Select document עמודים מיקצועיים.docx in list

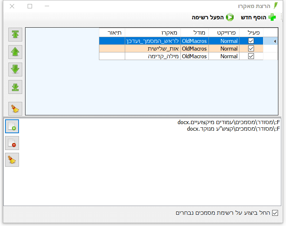[229, 122]
